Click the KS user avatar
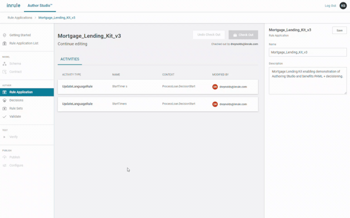Viewport: 350px width, 218px height. tap(342, 5)
